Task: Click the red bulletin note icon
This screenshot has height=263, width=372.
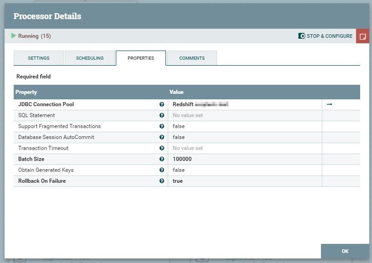Action: (x=362, y=36)
